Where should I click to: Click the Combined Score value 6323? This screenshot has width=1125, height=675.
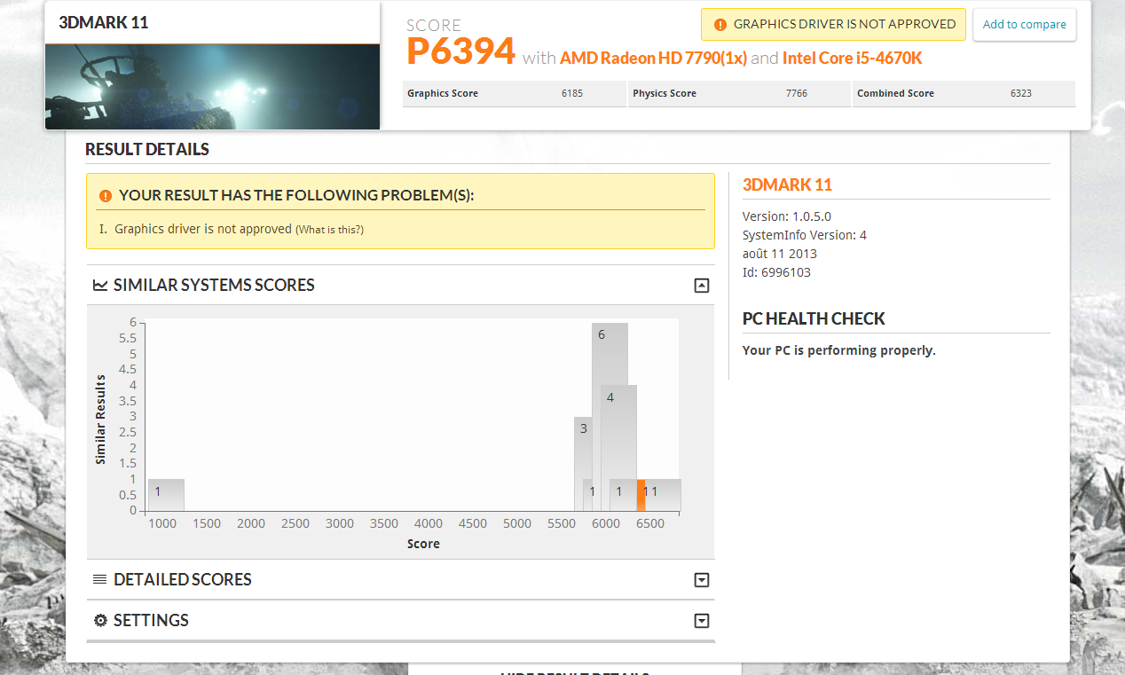[x=1021, y=93]
